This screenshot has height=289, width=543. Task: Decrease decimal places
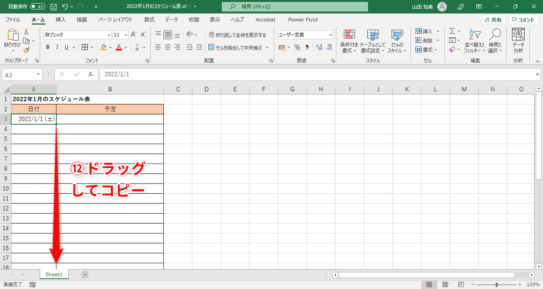click(x=328, y=47)
